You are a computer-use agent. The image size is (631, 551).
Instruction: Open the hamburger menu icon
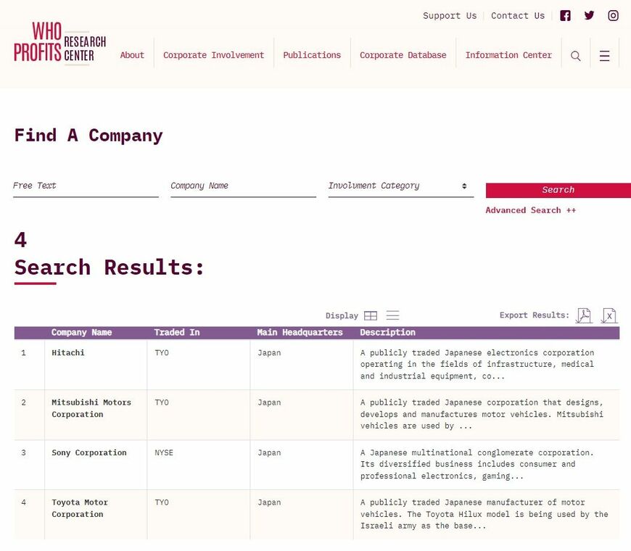[x=604, y=56]
